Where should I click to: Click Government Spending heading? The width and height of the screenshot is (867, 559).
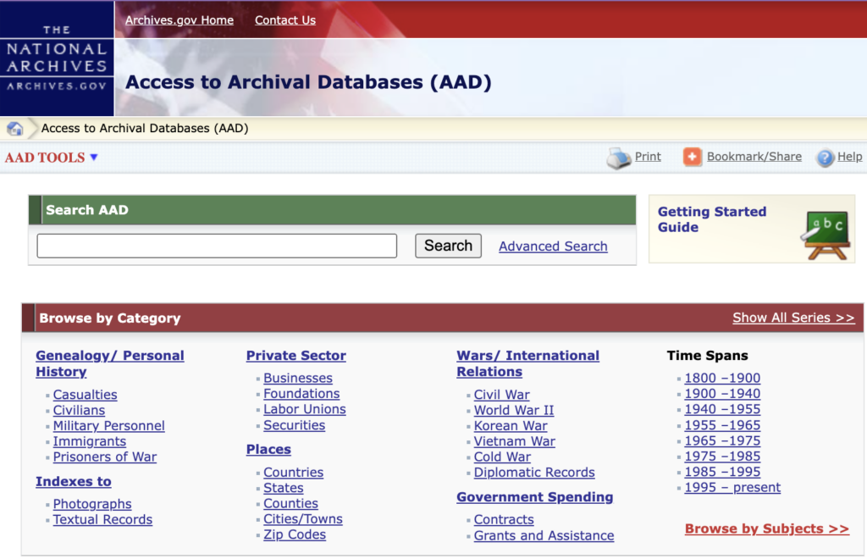(535, 497)
